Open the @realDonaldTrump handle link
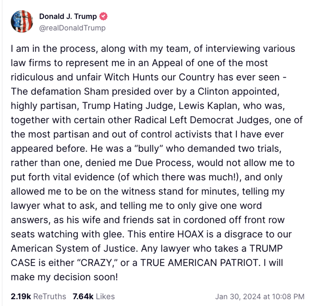 (x=72, y=28)
